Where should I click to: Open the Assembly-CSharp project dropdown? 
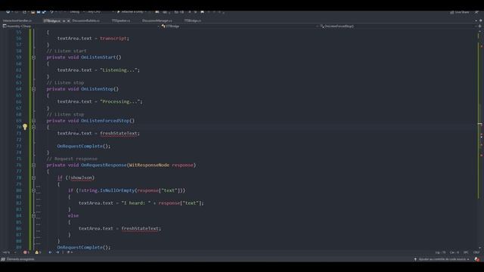[80, 26]
